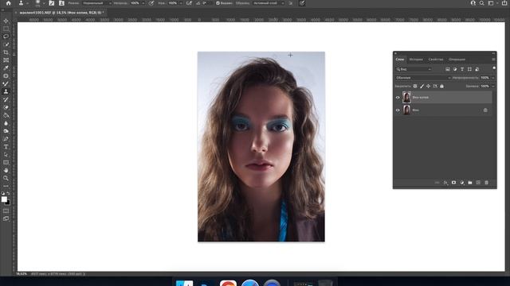Select the History Brush tool
This screenshot has width=510, height=286.
[x=6, y=99]
